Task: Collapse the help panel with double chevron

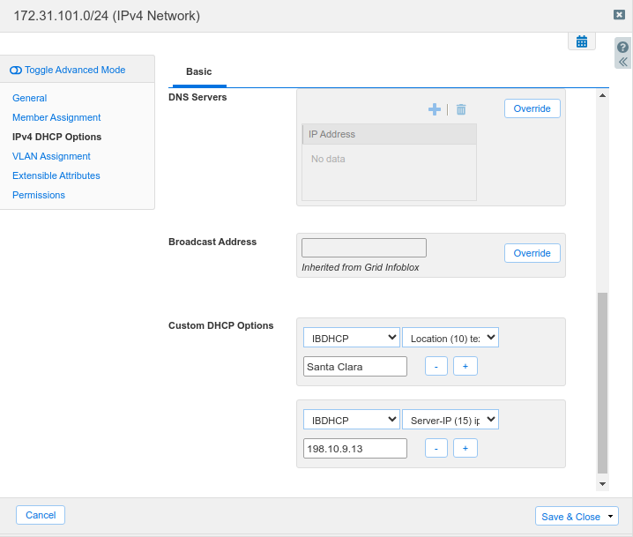Action: click(x=623, y=63)
